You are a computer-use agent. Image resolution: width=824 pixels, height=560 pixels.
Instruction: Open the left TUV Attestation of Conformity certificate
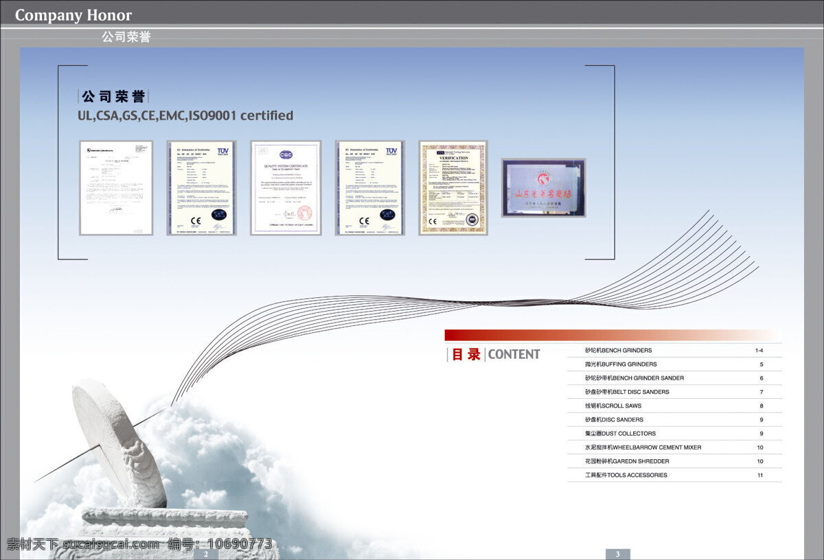click(201, 188)
